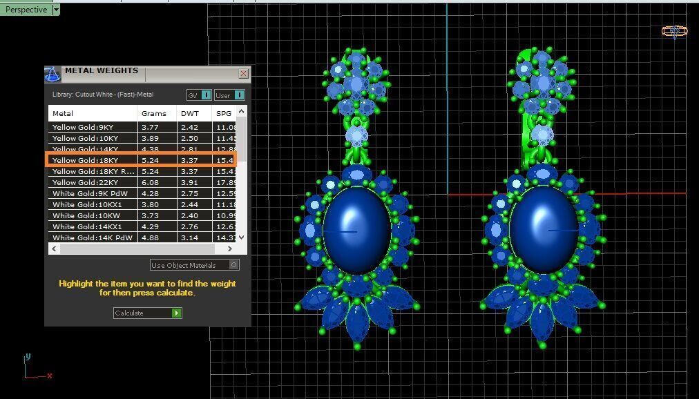Image resolution: width=699 pixels, height=399 pixels.
Task: Click the Metal Weights panel icon
Action: pyautogui.click(x=52, y=75)
